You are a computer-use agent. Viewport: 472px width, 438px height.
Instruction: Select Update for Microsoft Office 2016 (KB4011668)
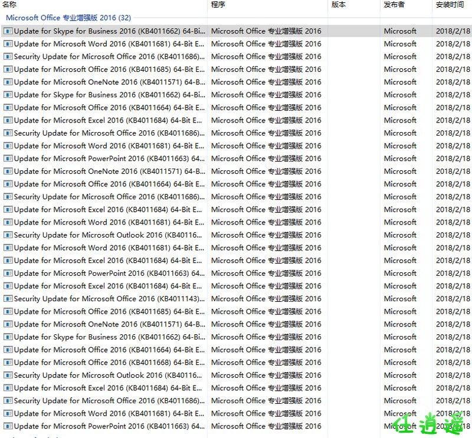tap(109, 363)
